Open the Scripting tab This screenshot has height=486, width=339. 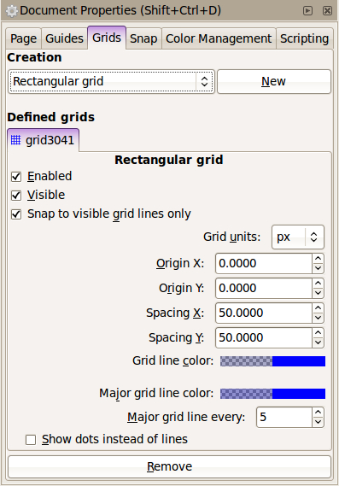click(x=304, y=38)
